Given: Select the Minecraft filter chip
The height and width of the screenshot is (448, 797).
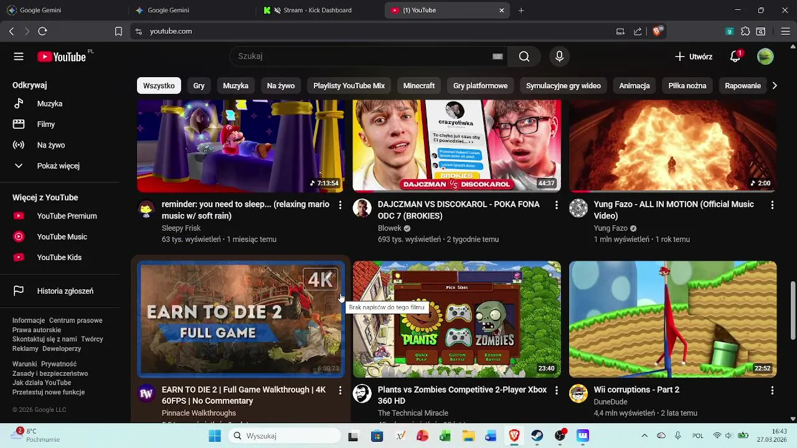Looking at the screenshot, I should click(x=419, y=86).
